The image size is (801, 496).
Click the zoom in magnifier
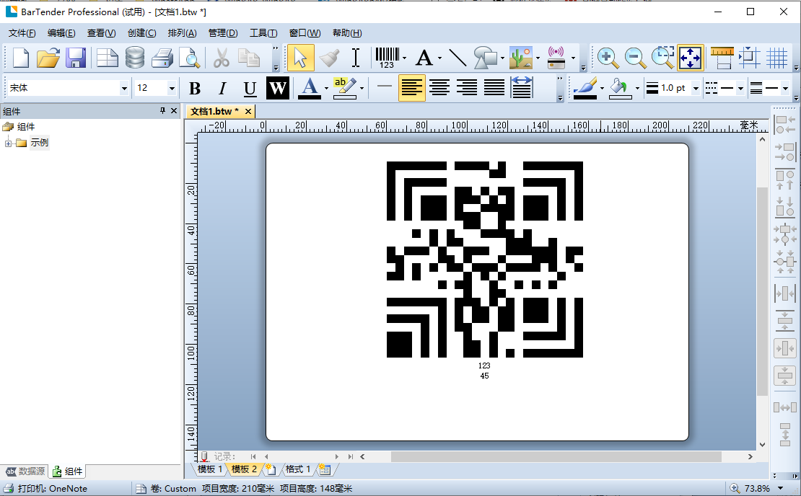(608, 57)
